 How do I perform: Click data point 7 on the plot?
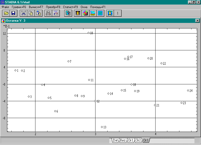[x=68, y=61]
